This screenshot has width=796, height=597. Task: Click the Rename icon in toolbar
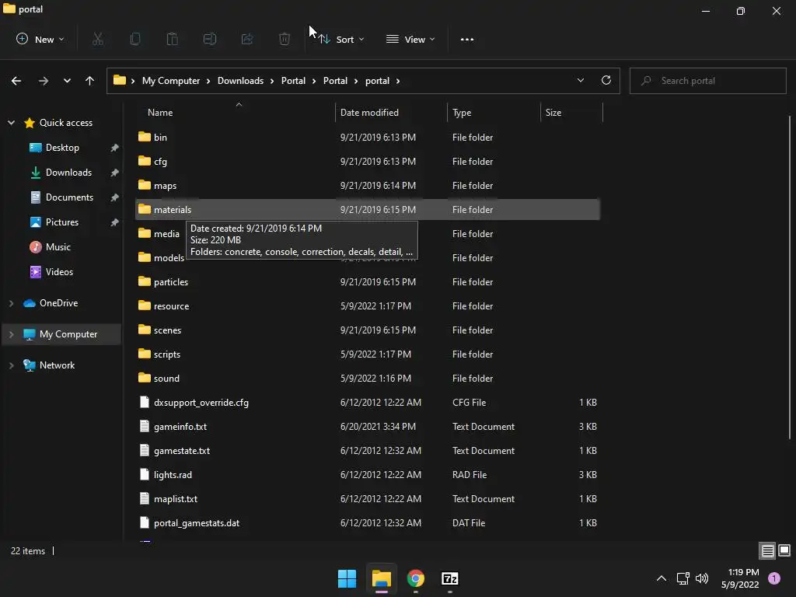[x=210, y=39]
